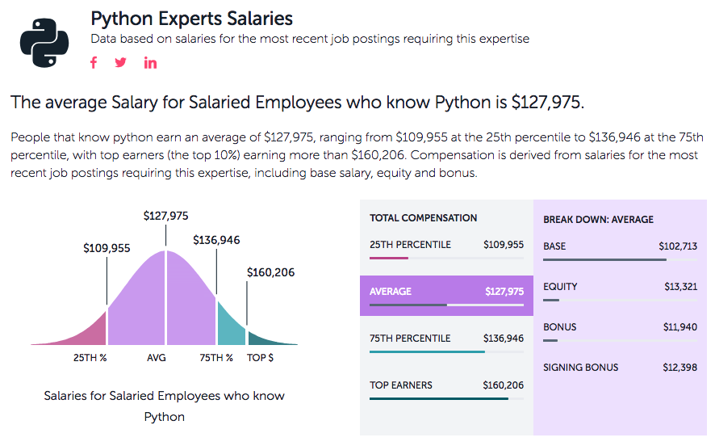Click the Signing Bonus row

pos(619,368)
